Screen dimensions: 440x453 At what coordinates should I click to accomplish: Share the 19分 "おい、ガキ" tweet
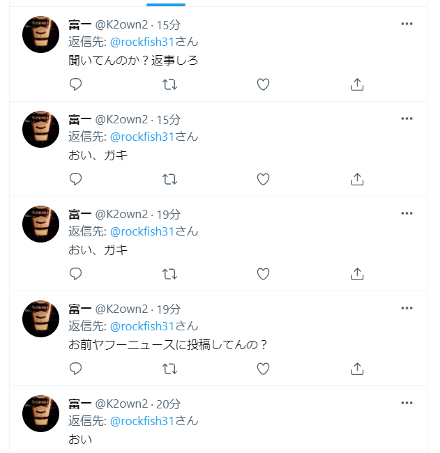(x=357, y=274)
